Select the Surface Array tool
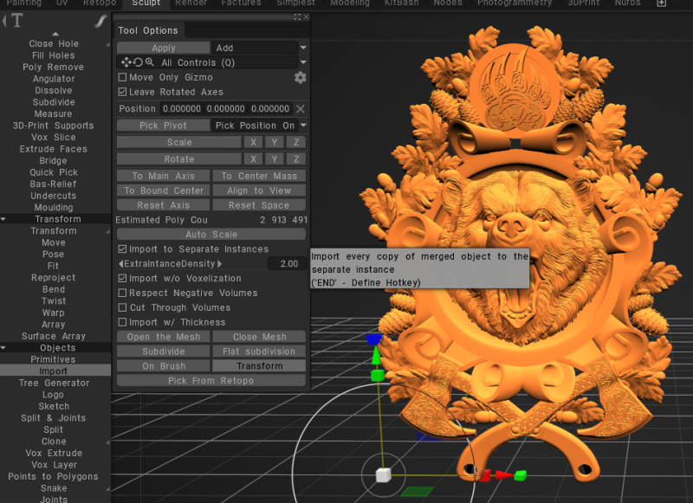Viewport: 693px width, 503px height. pos(54,336)
